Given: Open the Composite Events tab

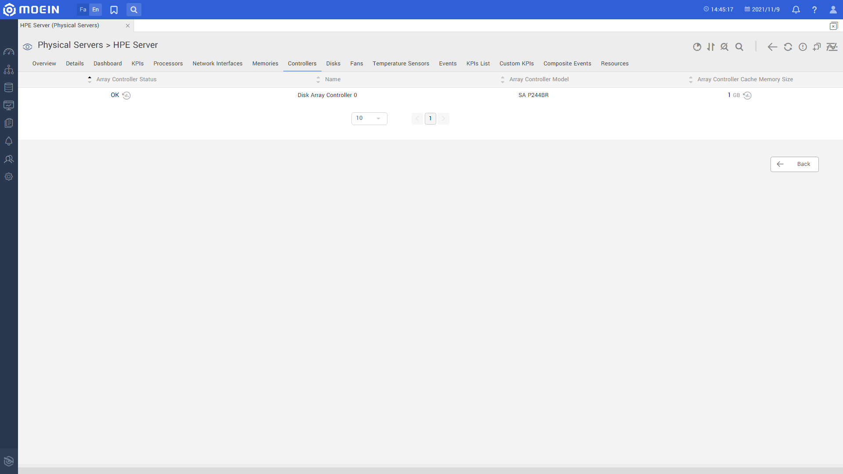Looking at the screenshot, I should [x=568, y=64].
